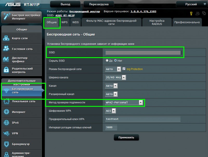
Task: Open the guest network icon
Action: coord(6,48)
